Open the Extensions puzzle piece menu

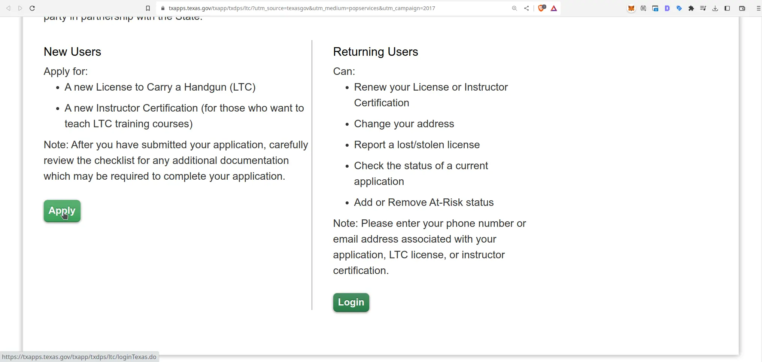(691, 8)
